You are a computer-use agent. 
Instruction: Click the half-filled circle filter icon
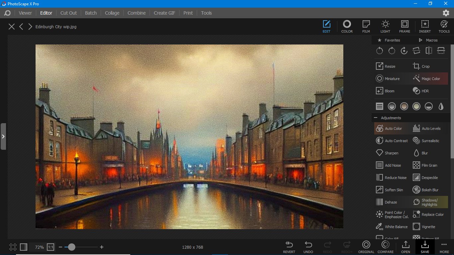(429, 106)
